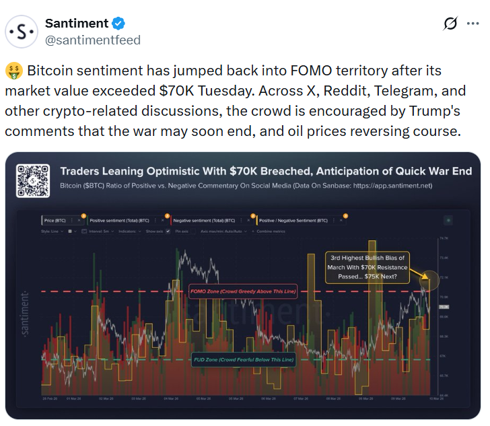Click the QR code in chart header
490x426 pixels.
[x=33, y=177]
